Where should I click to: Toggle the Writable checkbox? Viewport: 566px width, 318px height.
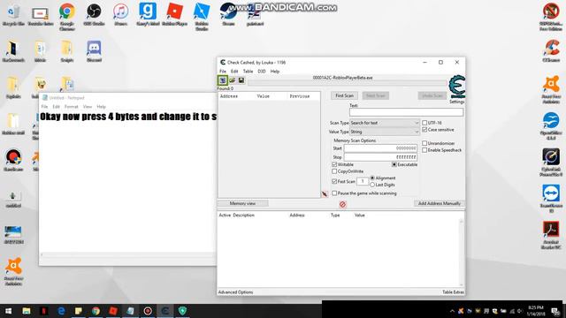point(334,164)
